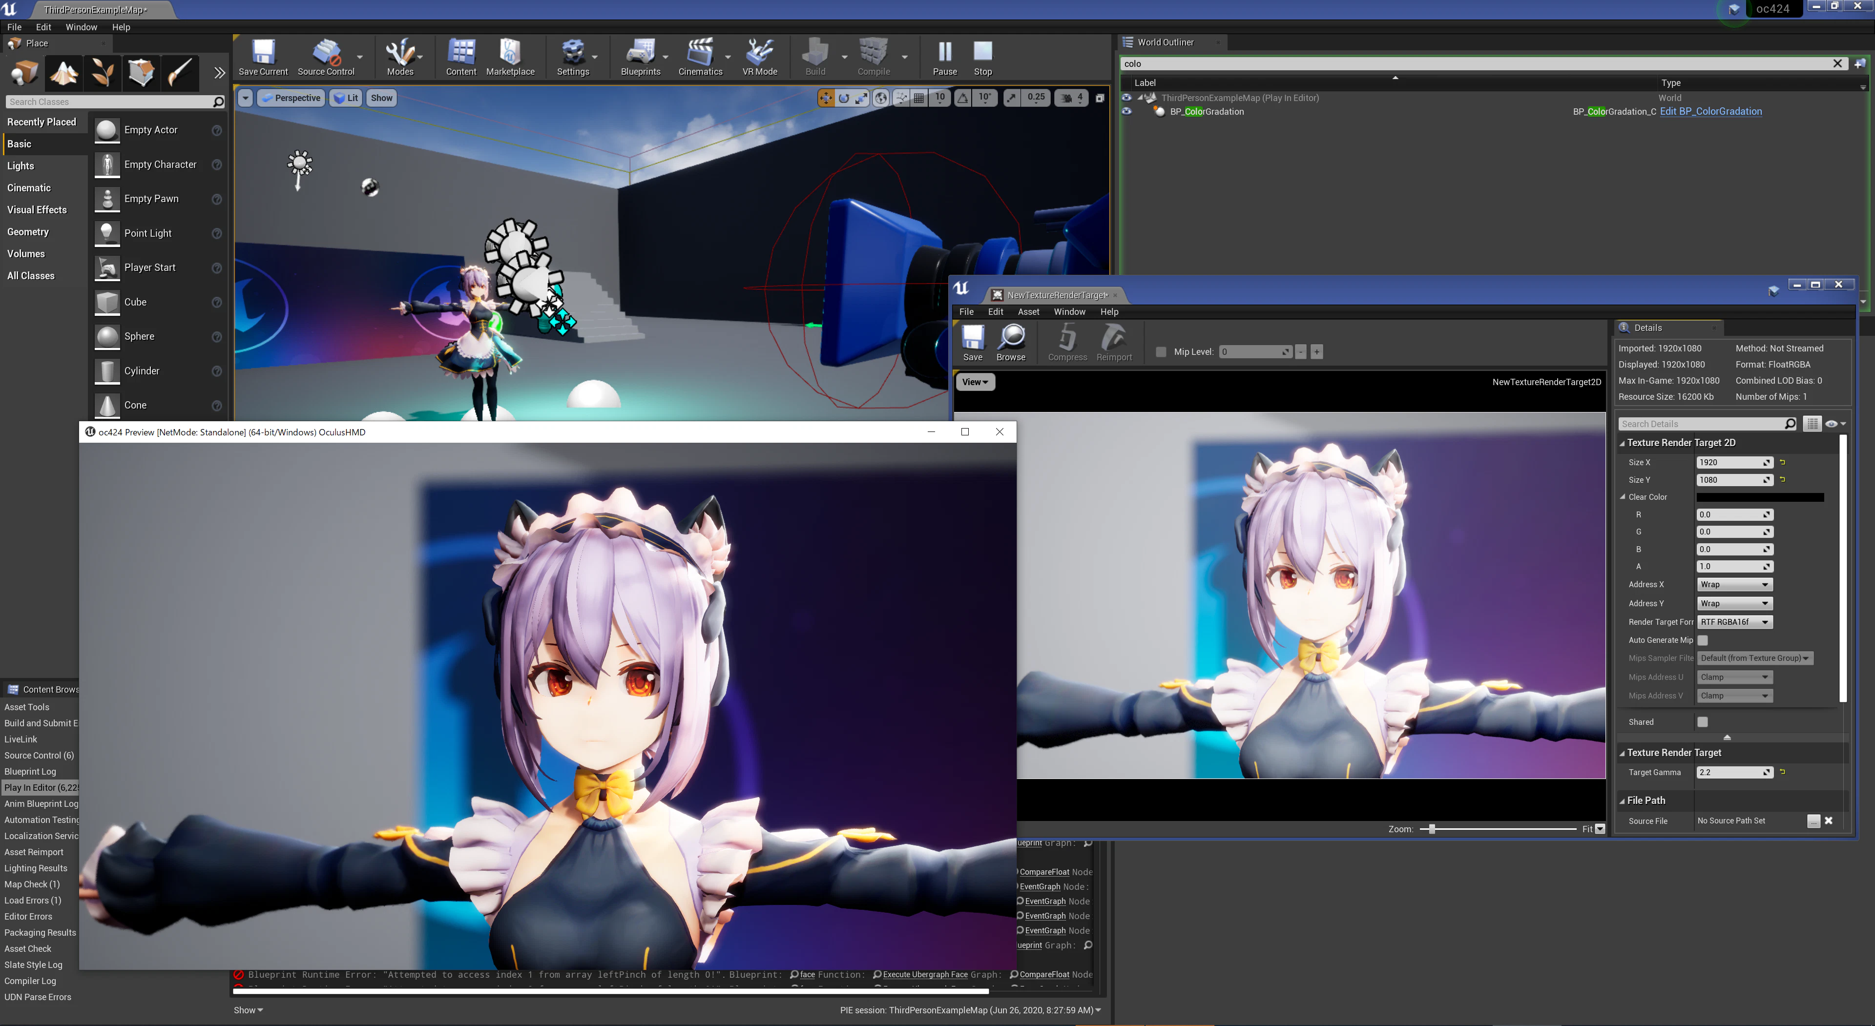This screenshot has width=1875, height=1026.
Task: Click the Lit view mode button
Action: coord(347,98)
